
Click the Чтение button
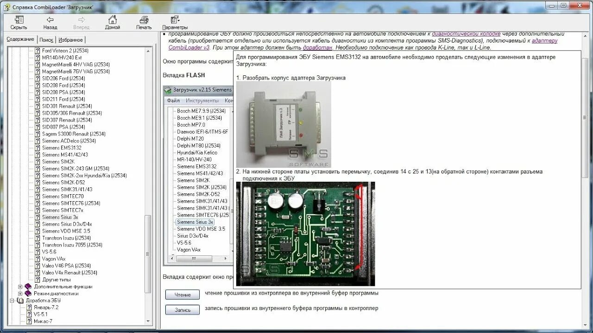click(x=183, y=295)
